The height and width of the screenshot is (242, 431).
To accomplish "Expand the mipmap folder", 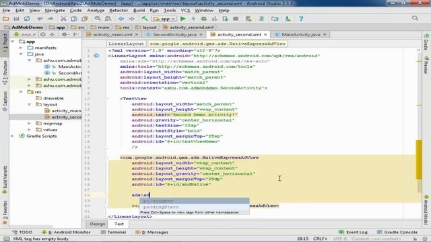I will point(29,124).
